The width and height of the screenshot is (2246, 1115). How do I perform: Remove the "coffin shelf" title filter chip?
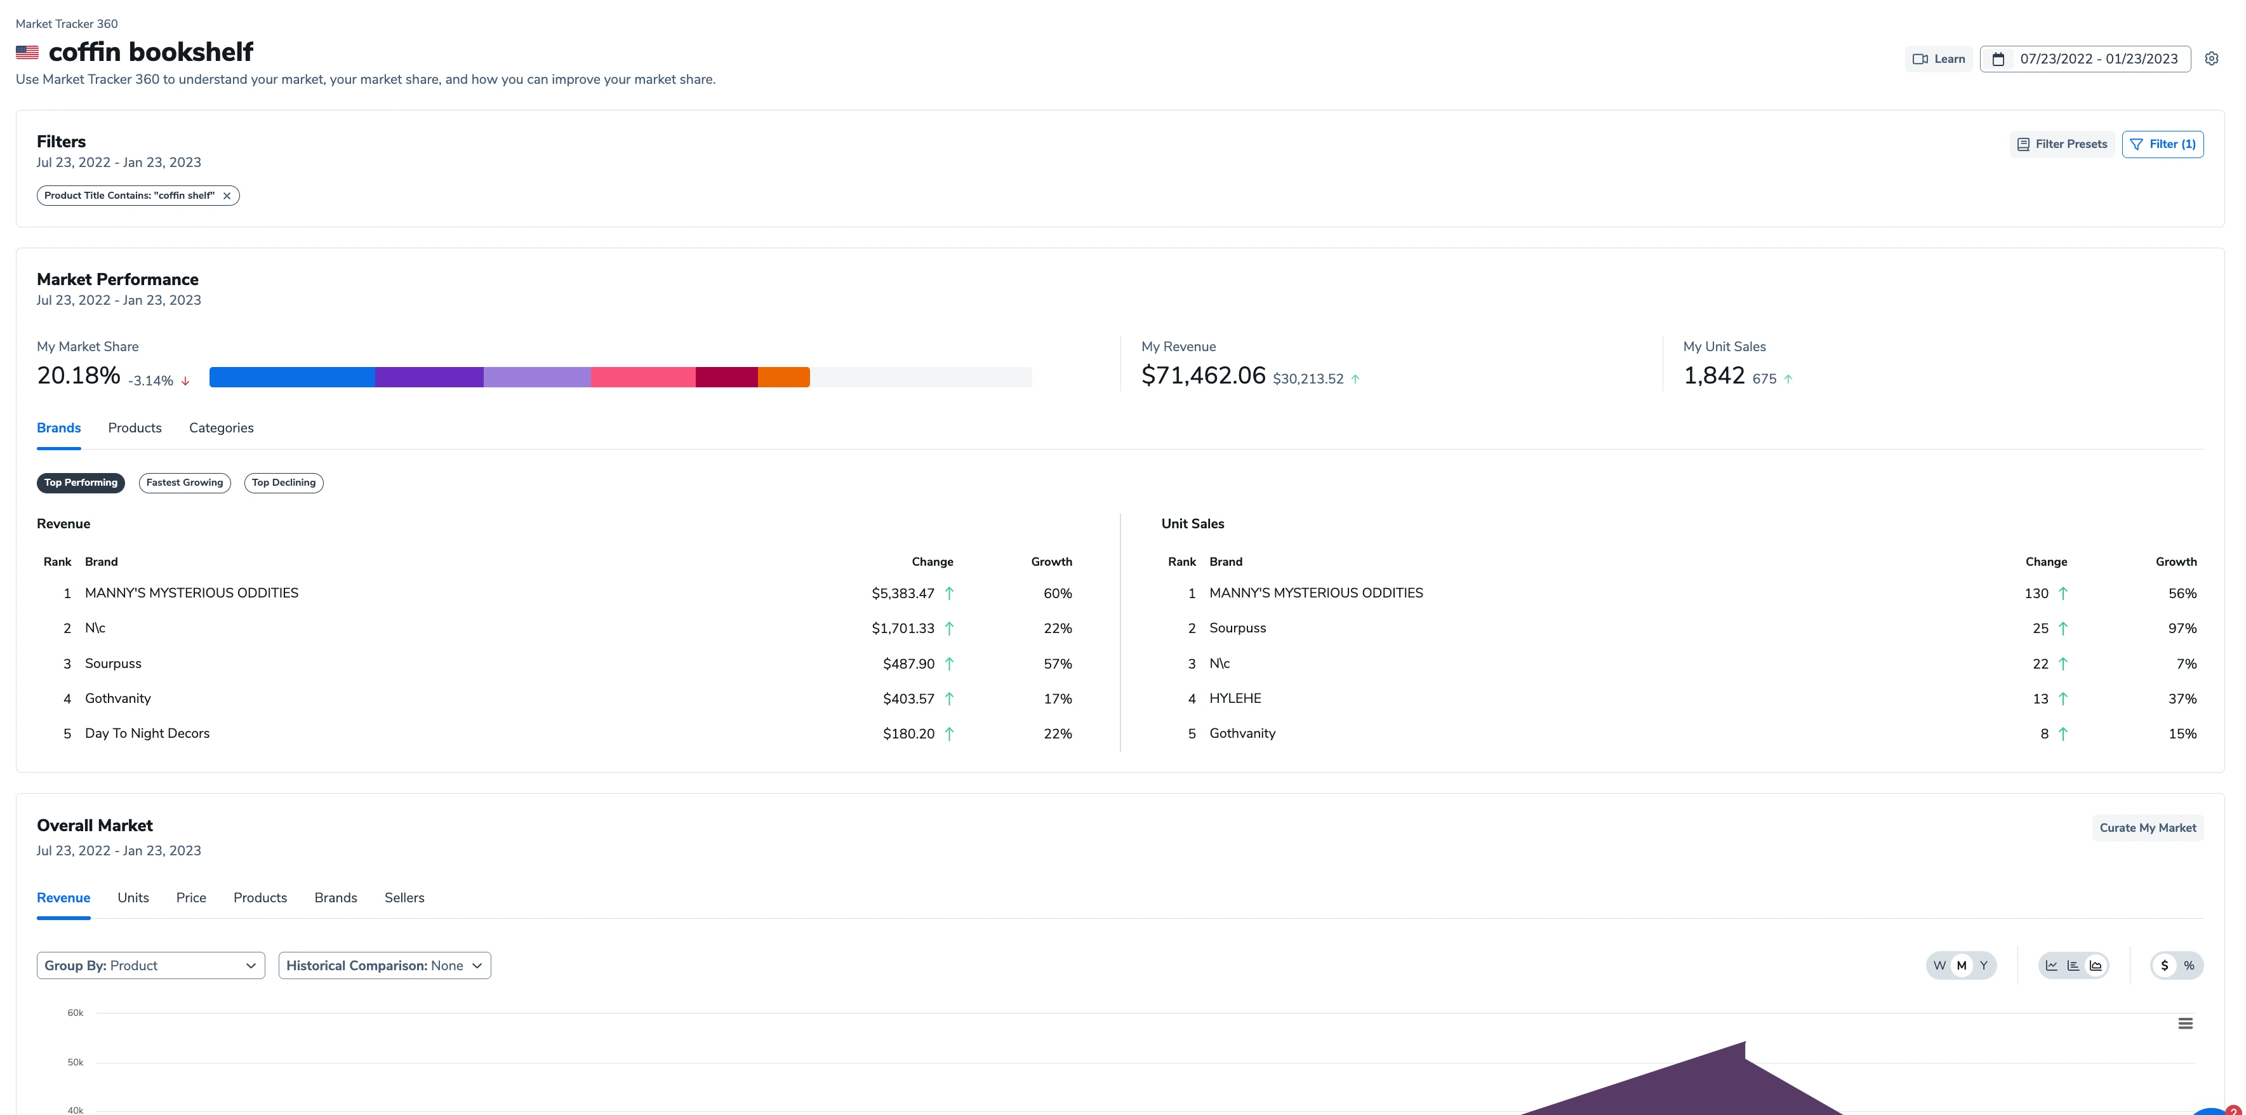pyautogui.click(x=227, y=196)
